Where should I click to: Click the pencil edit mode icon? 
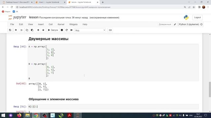click(175, 24)
